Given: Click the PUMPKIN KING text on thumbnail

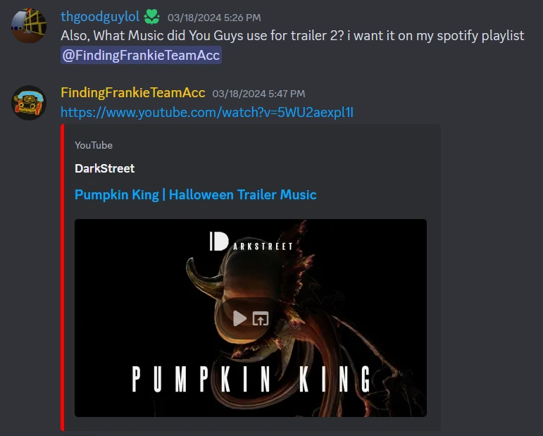Looking at the screenshot, I should pyautogui.click(x=252, y=379).
